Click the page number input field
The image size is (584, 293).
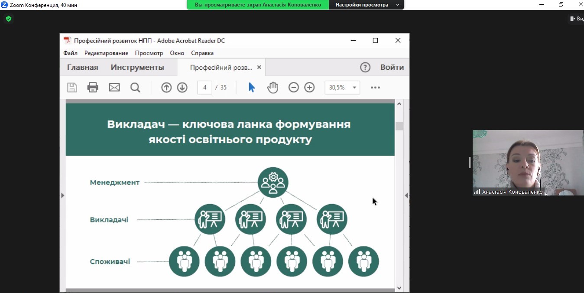click(204, 88)
